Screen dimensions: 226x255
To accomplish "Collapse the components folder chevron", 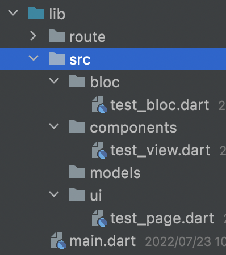I will [54, 126].
